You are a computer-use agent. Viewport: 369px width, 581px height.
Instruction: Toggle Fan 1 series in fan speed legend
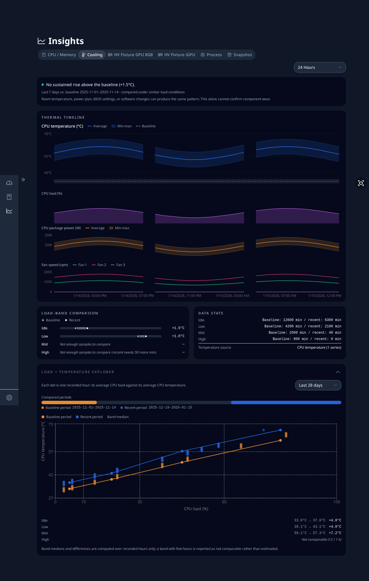[x=80, y=265]
